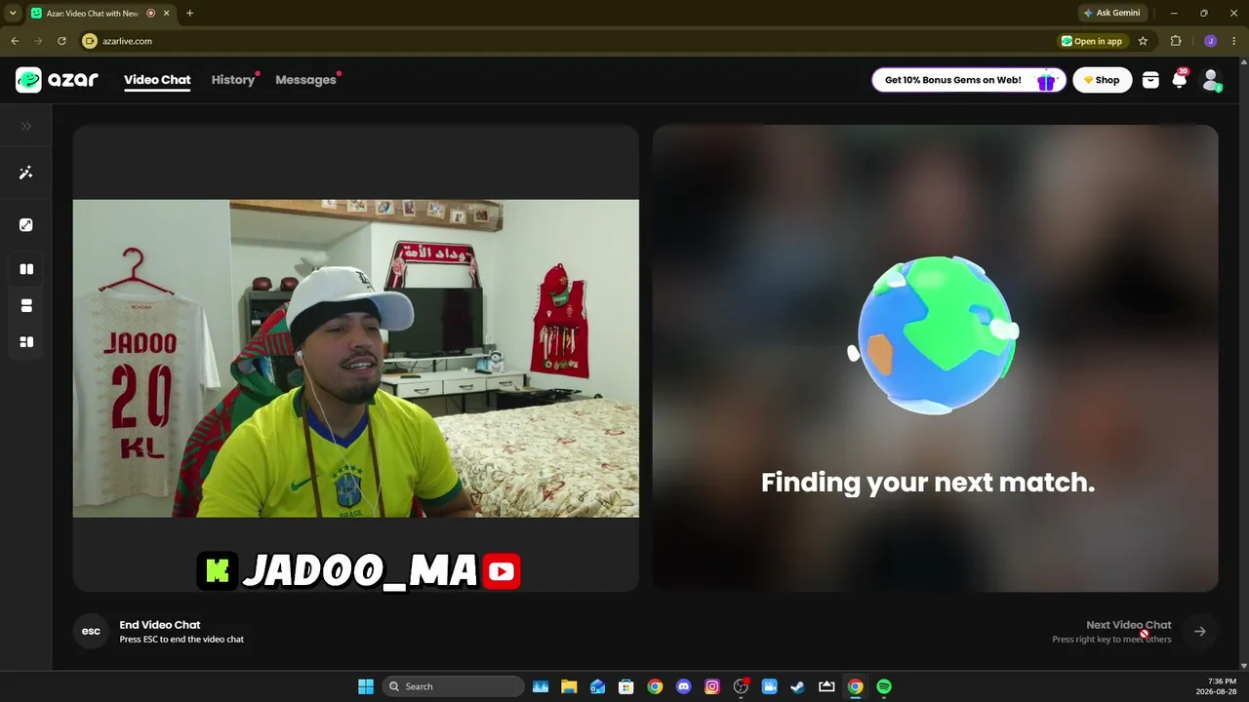Open File Explorer from the taskbar

(569, 686)
